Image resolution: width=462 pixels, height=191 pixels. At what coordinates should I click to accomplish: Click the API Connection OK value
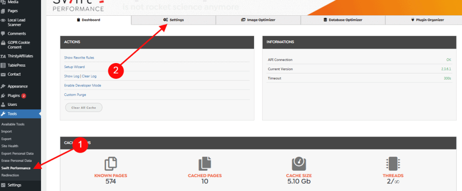pyautogui.click(x=449, y=60)
